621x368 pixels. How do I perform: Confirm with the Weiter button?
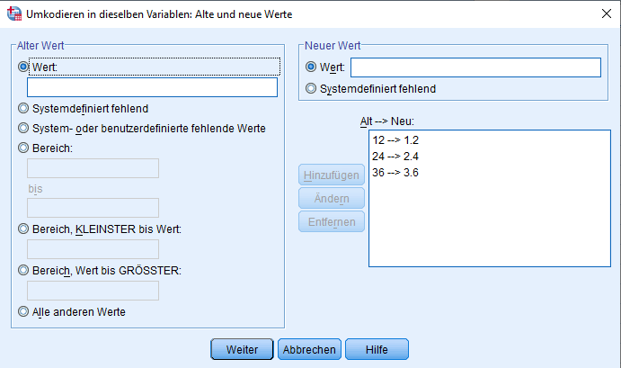click(x=243, y=349)
